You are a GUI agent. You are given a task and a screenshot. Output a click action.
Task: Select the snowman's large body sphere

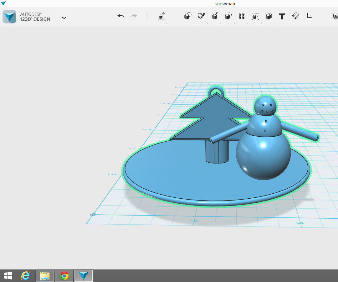pos(263,157)
